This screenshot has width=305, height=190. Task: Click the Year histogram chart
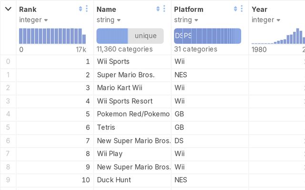pyautogui.click(x=281, y=36)
